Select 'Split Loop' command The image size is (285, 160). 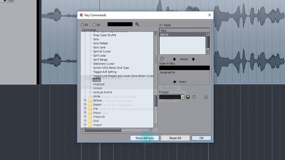(99, 56)
